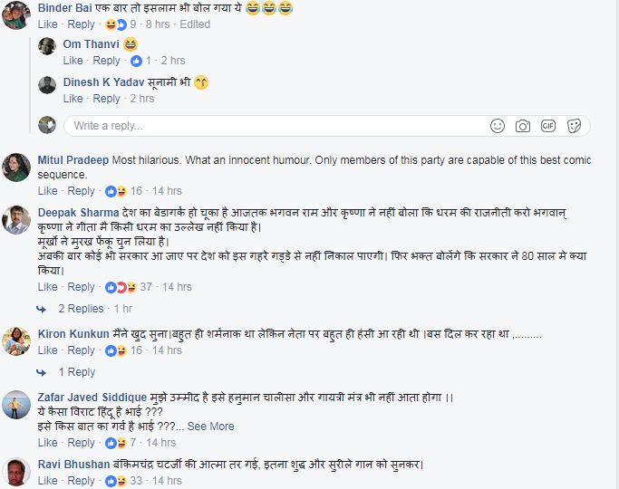Toggle Like on Zafar Javed Siddique's comment

click(x=47, y=443)
